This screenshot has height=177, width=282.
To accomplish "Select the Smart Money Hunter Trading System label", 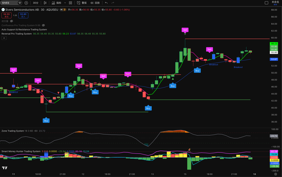I will pos(21,151).
